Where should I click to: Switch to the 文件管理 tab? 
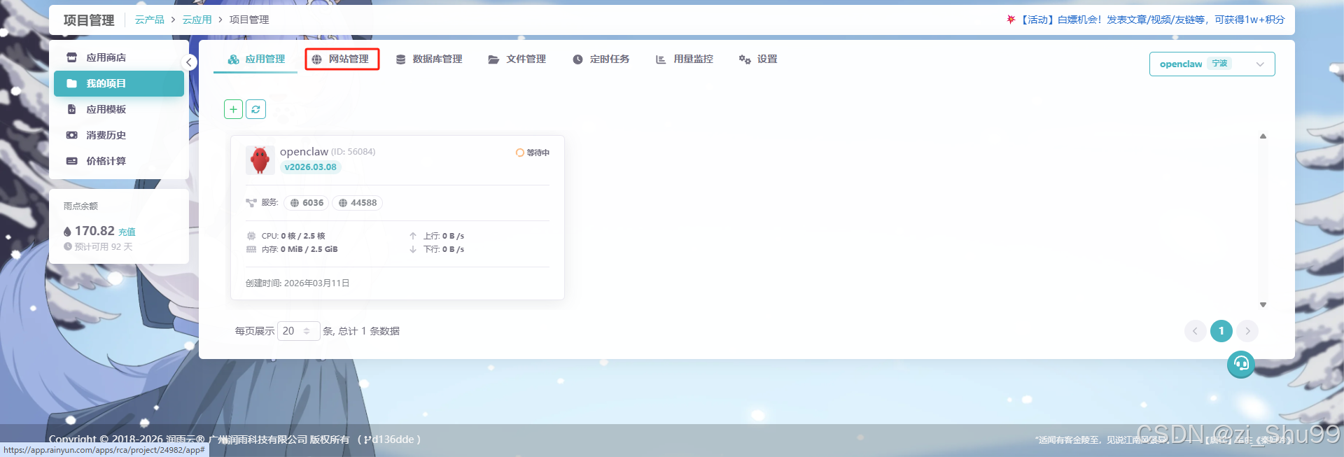(517, 59)
